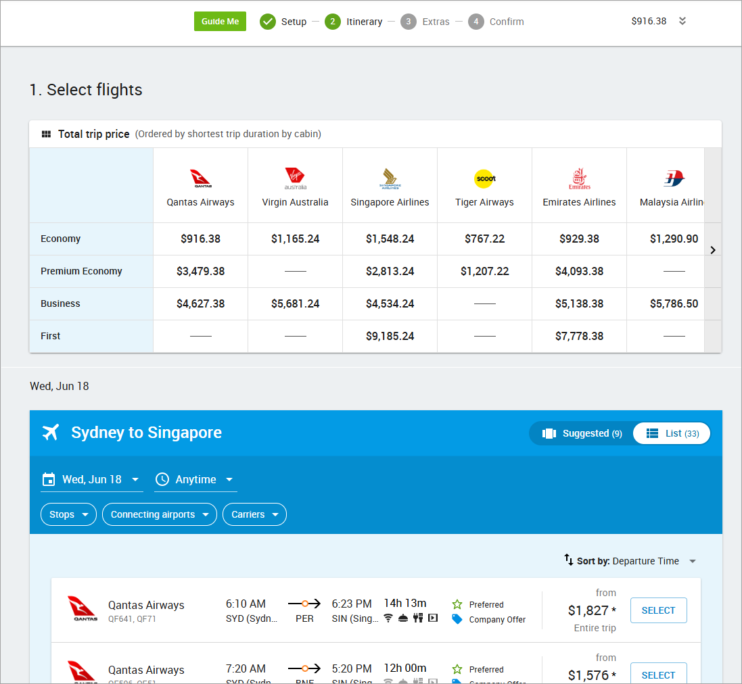Image resolution: width=742 pixels, height=684 pixels.
Task: Open the Itinerary step
Action: 354,22
